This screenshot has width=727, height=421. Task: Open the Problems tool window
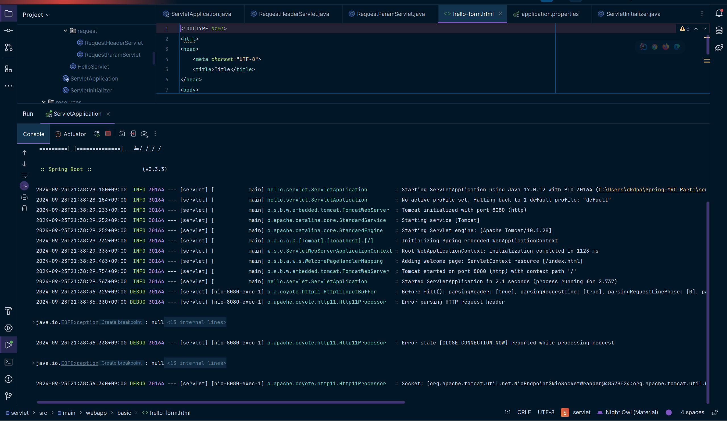pyautogui.click(x=8, y=379)
